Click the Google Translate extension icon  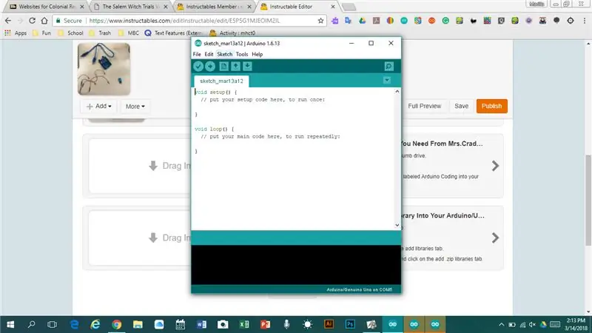click(x=348, y=21)
